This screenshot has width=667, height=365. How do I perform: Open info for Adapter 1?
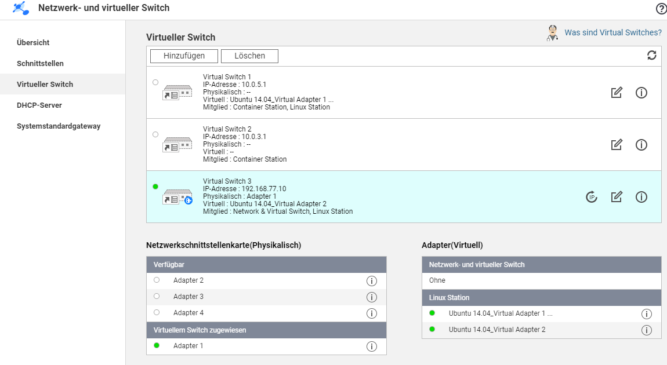[x=371, y=346]
